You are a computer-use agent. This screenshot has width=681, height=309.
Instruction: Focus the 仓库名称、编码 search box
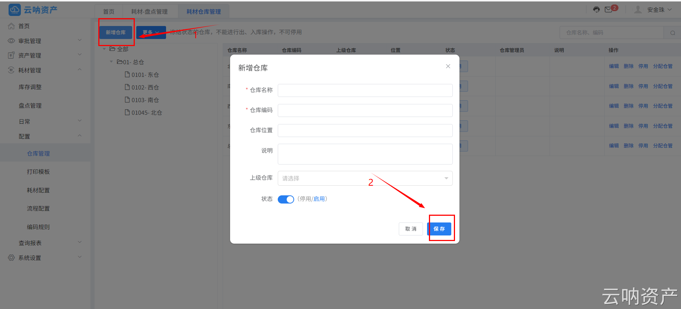(x=612, y=33)
